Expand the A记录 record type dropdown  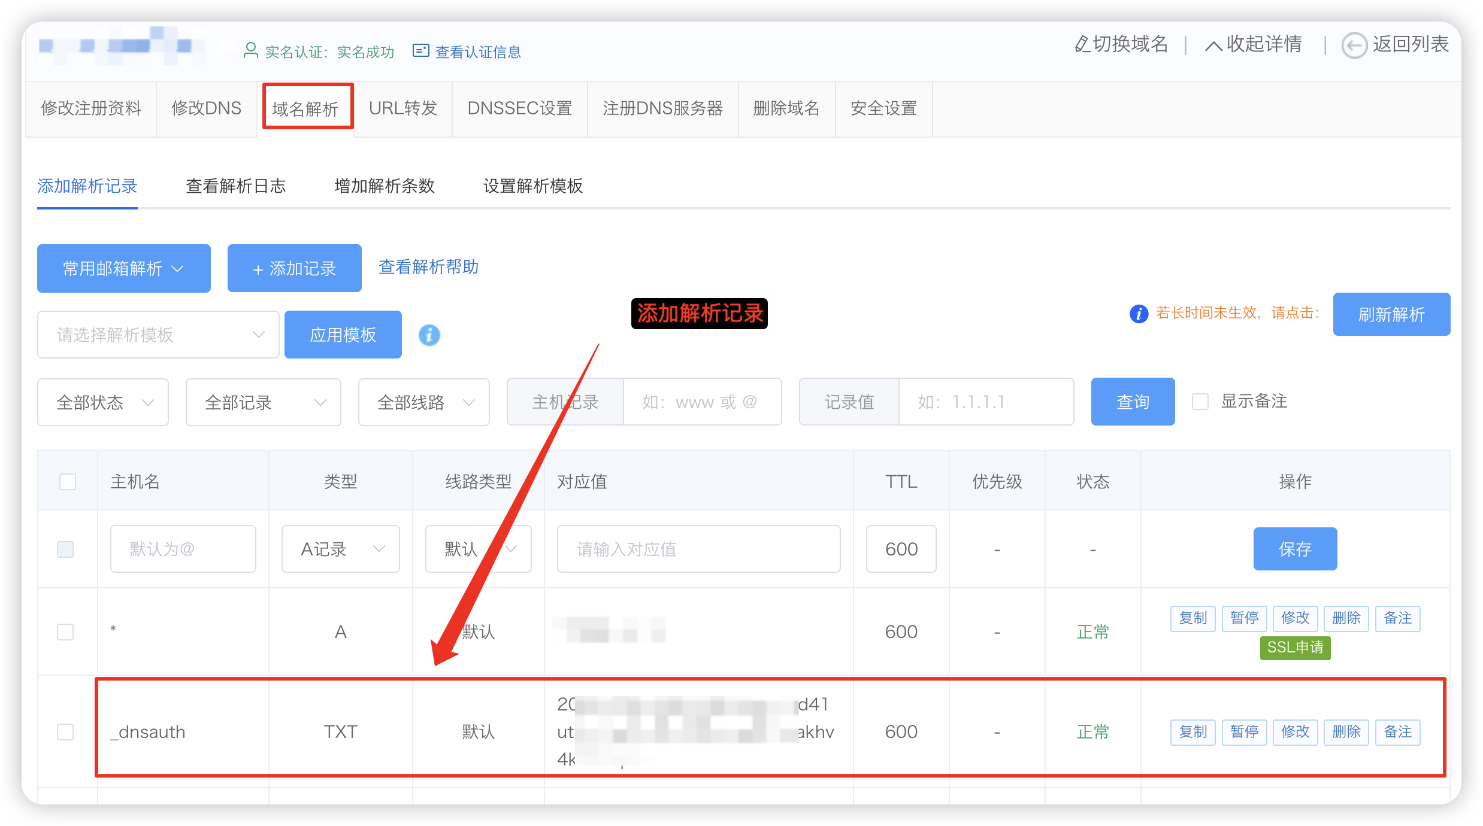tap(340, 549)
